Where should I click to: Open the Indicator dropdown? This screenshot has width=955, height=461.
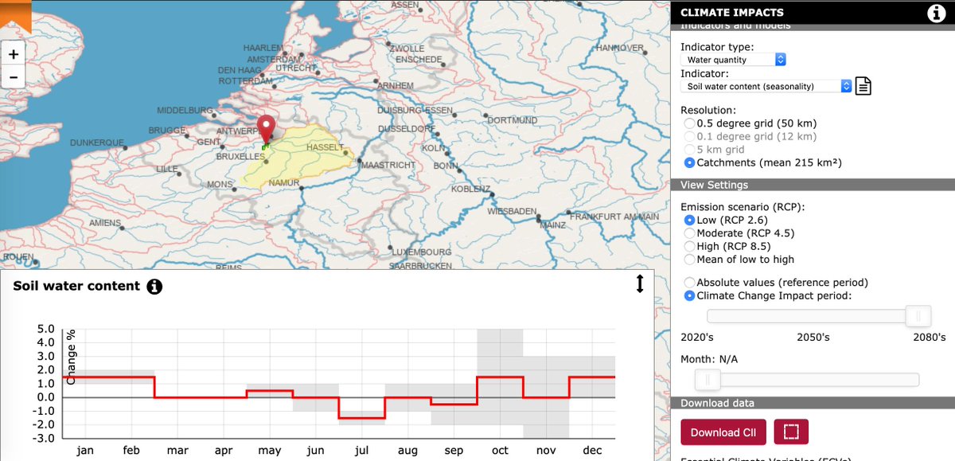pyautogui.click(x=766, y=86)
